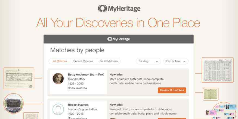
Task: Open the Family Tree filter dropdown
Action: [x=176, y=61]
